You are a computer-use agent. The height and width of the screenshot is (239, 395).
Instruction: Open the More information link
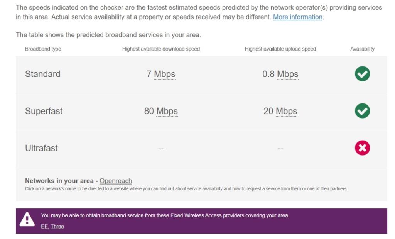tap(297, 17)
